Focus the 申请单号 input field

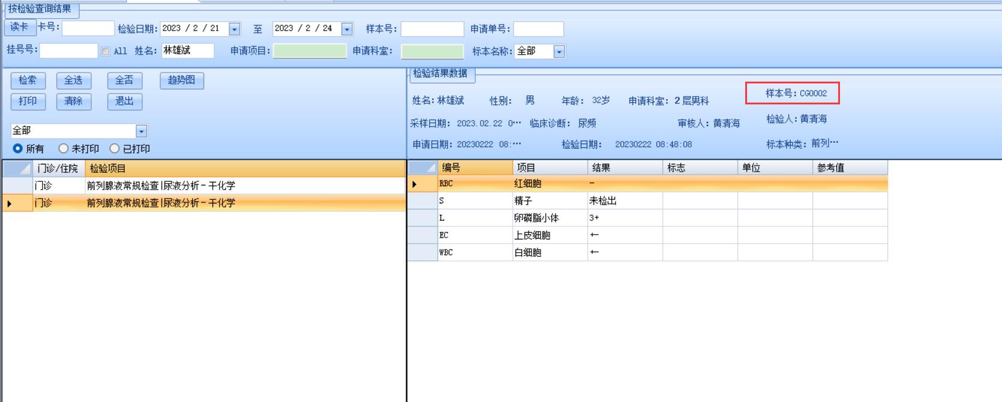click(x=538, y=29)
